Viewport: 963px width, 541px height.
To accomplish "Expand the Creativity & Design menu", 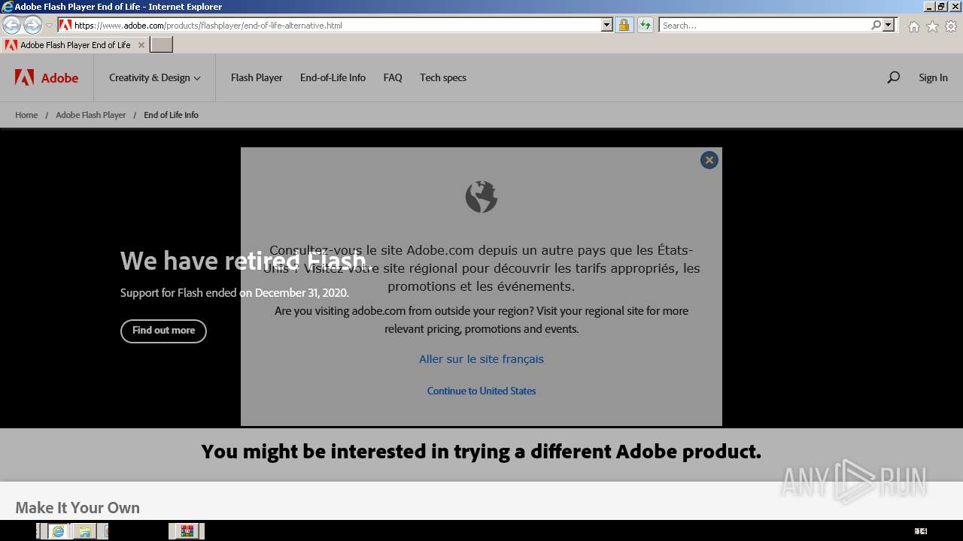I will pyautogui.click(x=155, y=77).
